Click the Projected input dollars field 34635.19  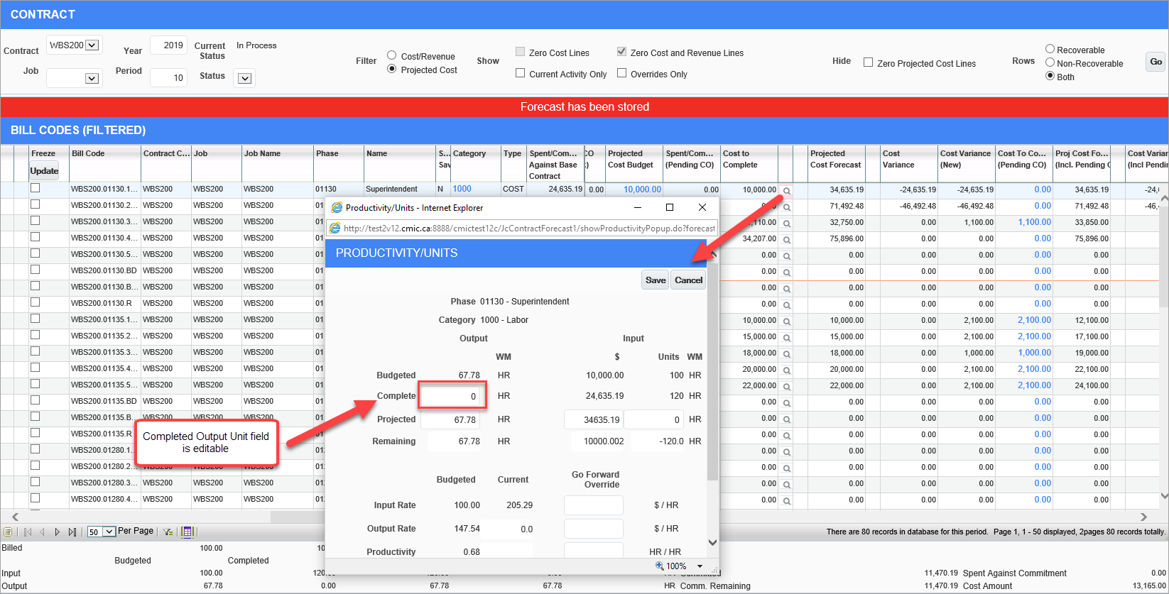(593, 419)
